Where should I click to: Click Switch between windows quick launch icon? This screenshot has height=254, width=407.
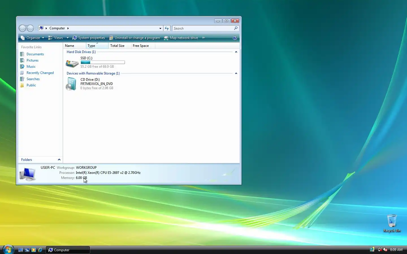point(27,250)
